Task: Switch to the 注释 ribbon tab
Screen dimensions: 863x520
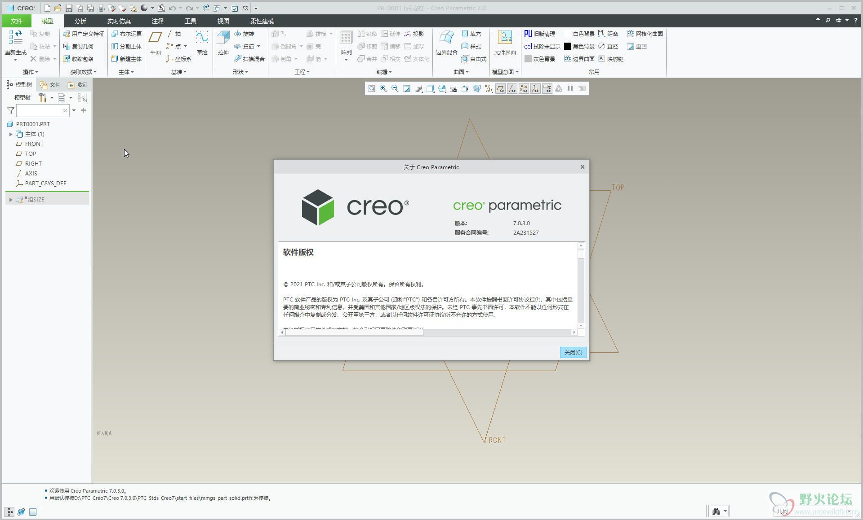Action: click(x=158, y=21)
